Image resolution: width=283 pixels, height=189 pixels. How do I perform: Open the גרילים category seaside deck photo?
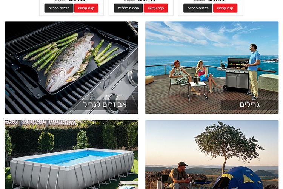coord(212,68)
